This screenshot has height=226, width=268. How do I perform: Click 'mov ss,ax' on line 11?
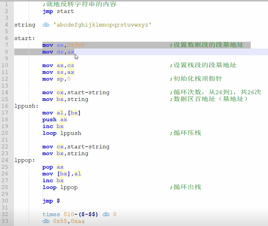58,72
